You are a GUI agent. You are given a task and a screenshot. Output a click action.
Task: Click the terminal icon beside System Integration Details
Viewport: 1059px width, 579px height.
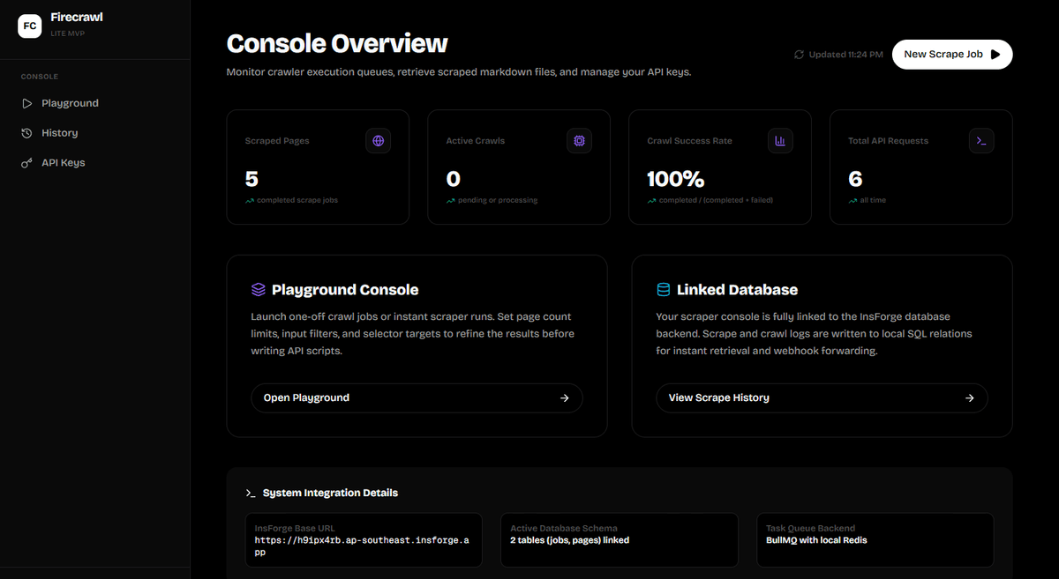pos(251,494)
